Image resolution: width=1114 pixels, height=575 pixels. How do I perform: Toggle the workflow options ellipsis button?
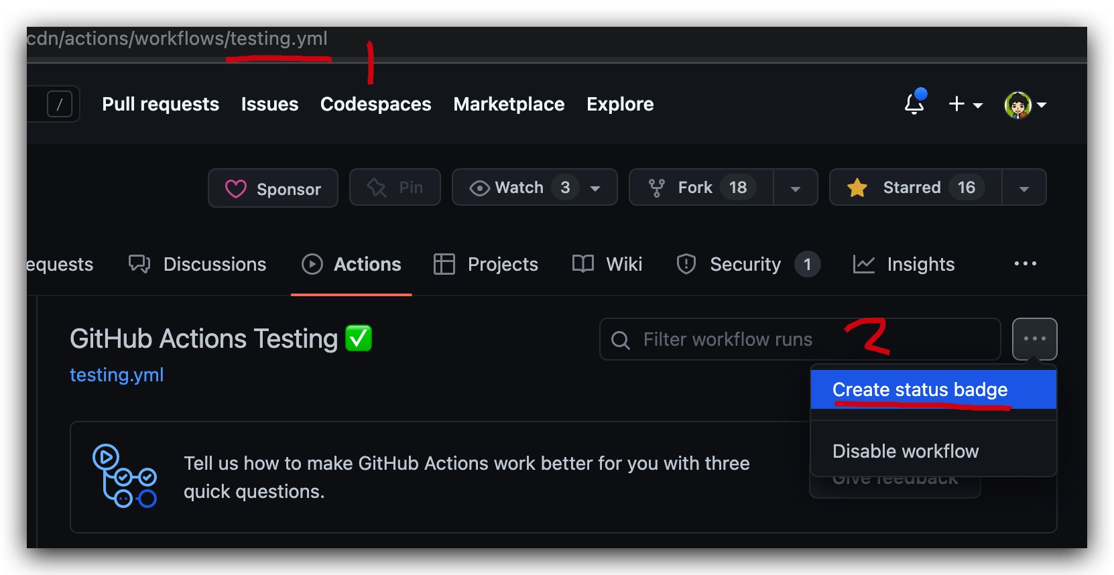coord(1034,339)
